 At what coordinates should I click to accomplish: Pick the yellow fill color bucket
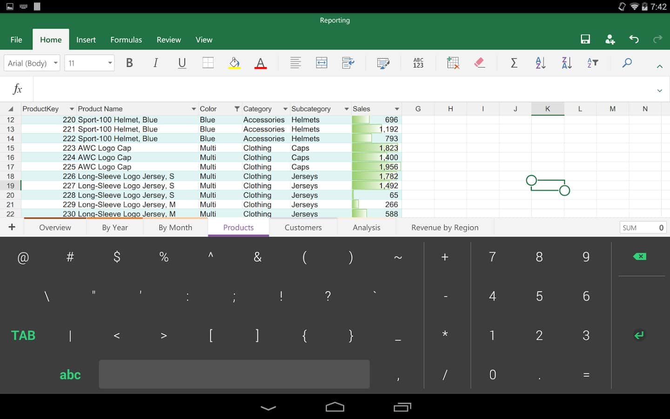pyautogui.click(x=234, y=63)
